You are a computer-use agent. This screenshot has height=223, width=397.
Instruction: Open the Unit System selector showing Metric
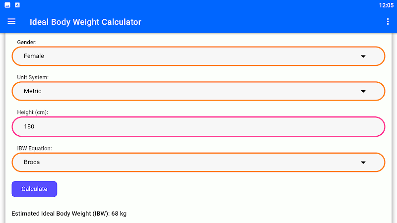(198, 92)
